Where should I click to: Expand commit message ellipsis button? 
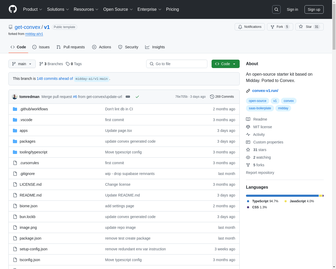pyautogui.click(x=128, y=97)
